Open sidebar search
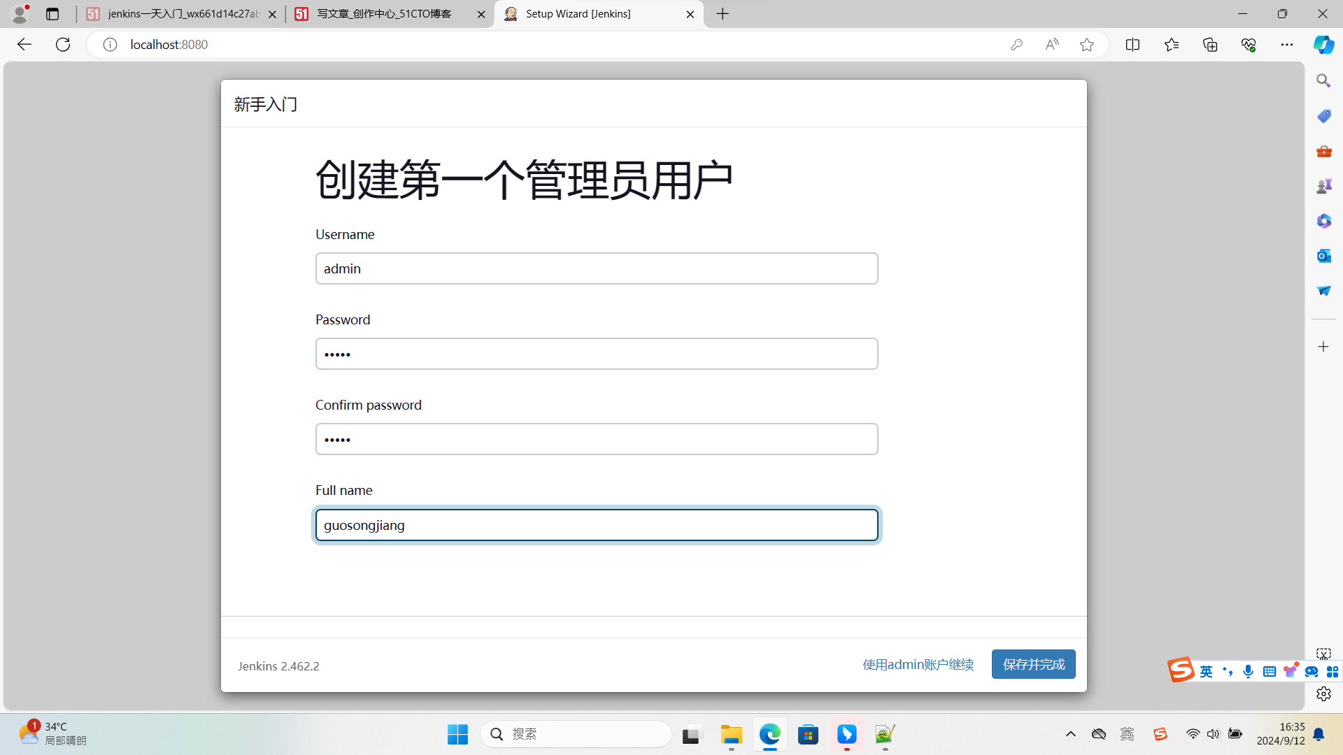 coord(1323,81)
